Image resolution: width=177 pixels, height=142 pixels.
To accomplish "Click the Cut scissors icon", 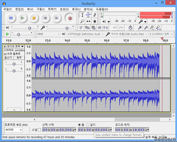I will click(x=81, y=28).
